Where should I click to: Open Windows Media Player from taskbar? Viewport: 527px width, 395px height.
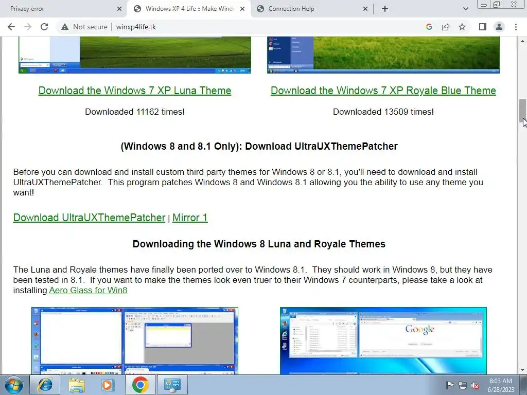click(x=108, y=385)
